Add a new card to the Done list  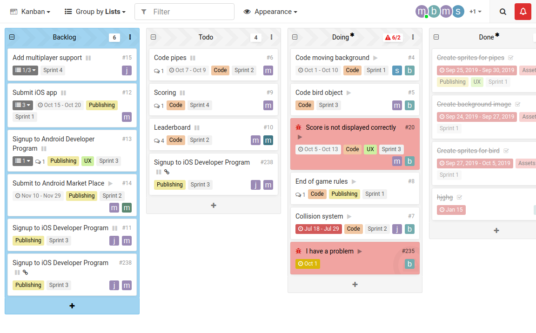(x=496, y=230)
